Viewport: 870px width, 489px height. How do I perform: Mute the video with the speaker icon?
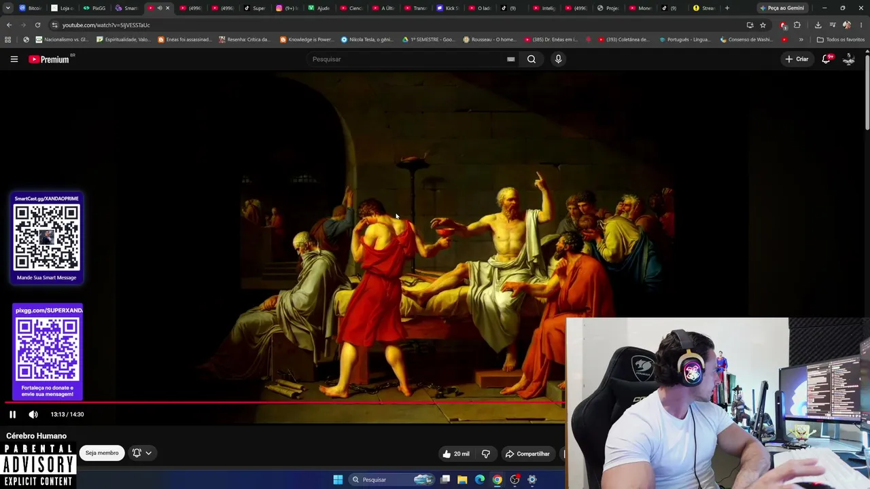pos(33,414)
